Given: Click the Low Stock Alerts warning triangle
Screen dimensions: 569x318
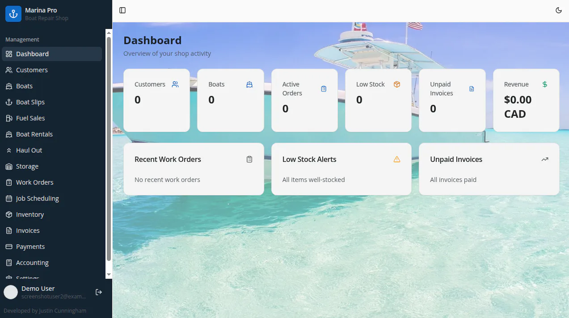Looking at the screenshot, I should 397,159.
